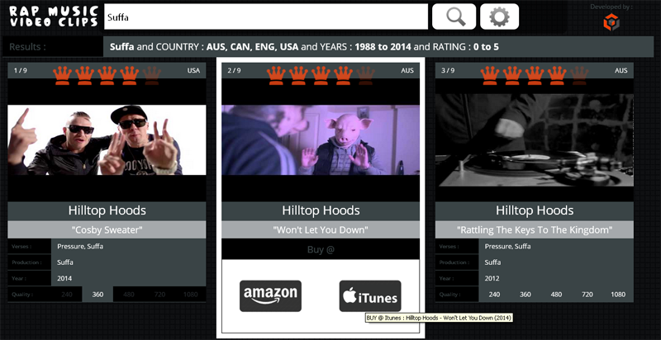Image resolution: width=661 pixels, height=340 pixels.
Task: Click the Rap Music Video Clips logo
Action: [54, 17]
